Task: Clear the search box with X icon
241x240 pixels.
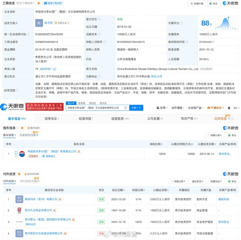Action: tap(126, 108)
